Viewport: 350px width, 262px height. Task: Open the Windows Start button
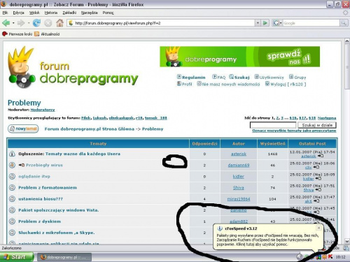pos(17,256)
